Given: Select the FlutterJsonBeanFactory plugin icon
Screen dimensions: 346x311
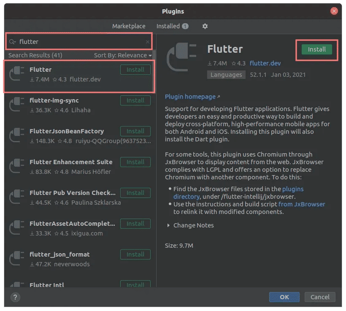Looking at the screenshot, I should [17, 135].
